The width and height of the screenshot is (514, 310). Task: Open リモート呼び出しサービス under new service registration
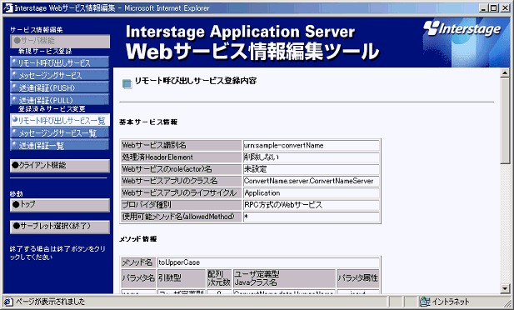(60, 62)
